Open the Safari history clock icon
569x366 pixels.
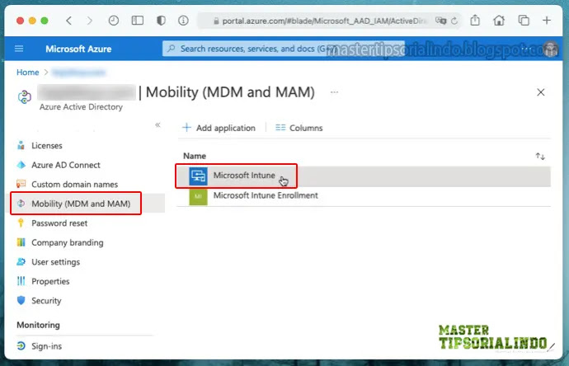114,21
